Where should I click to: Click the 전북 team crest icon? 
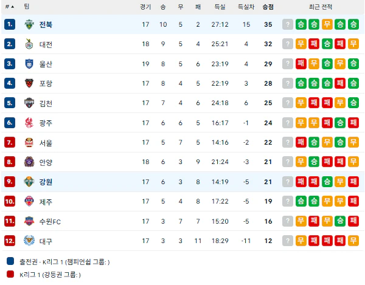point(29,24)
